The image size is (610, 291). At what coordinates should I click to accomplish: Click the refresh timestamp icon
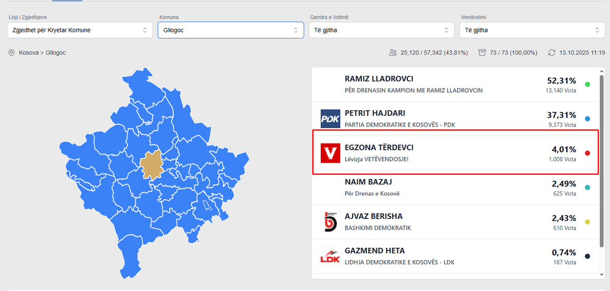pyautogui.click(x=552, y=53)
